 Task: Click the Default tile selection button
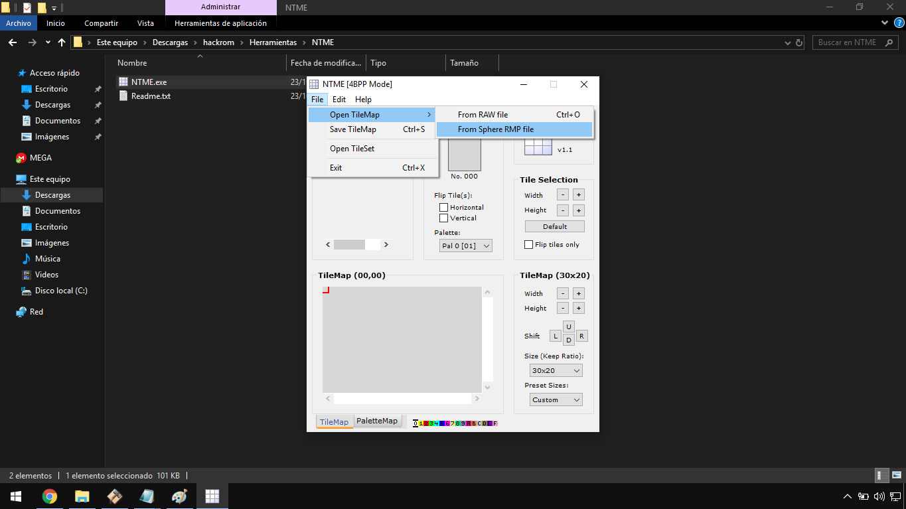pyautogui.click(x=554, y=226)
